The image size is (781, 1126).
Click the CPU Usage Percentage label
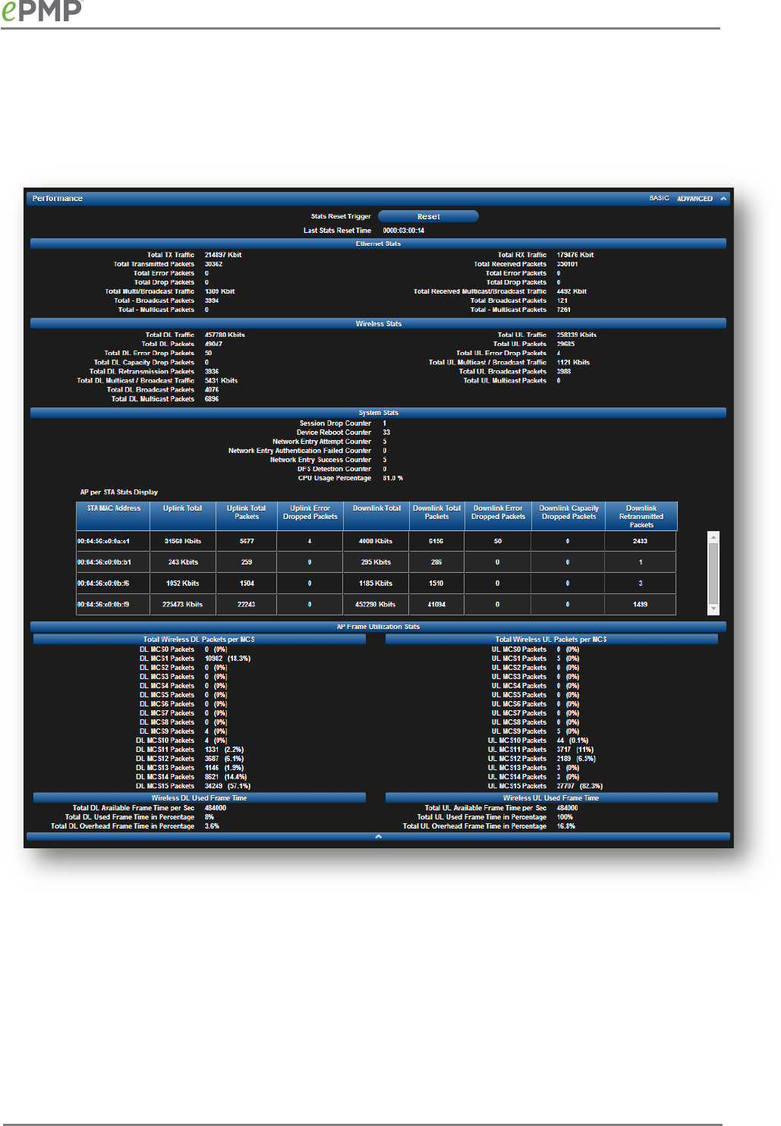[x=335, y=478]
